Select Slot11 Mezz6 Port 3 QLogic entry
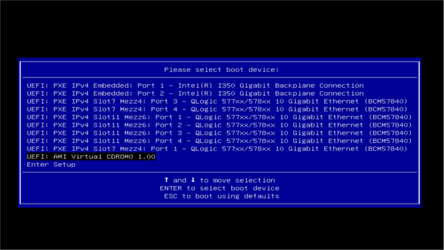The height and width of the screenshot is (250, 444). pos(220,133)
